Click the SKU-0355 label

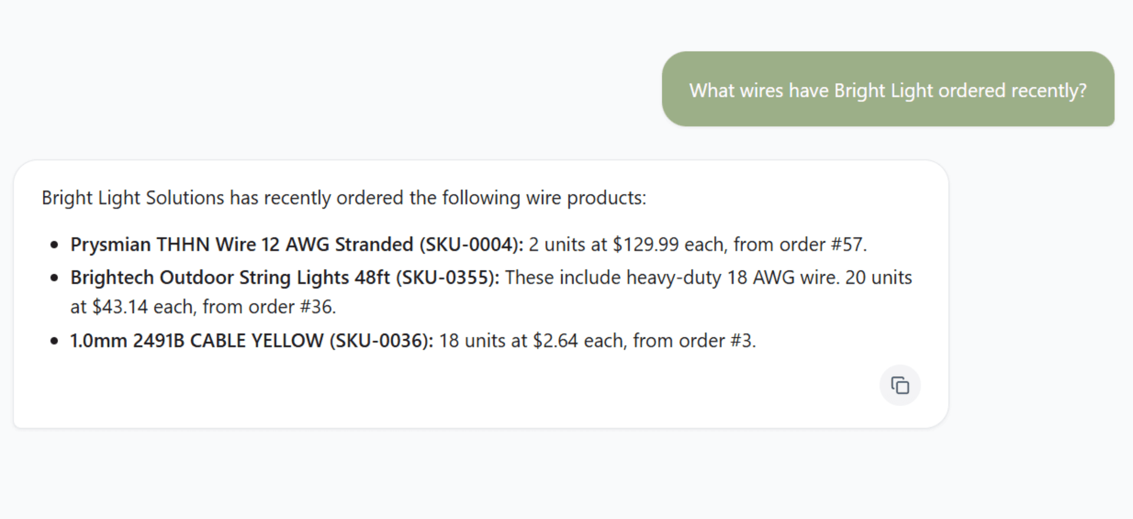[447, 277]
